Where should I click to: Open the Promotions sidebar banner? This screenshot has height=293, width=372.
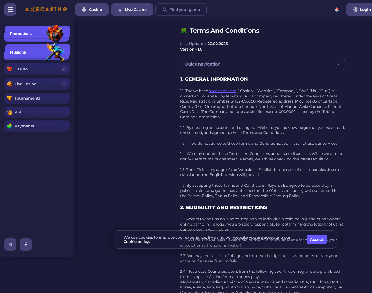point(37,34)
